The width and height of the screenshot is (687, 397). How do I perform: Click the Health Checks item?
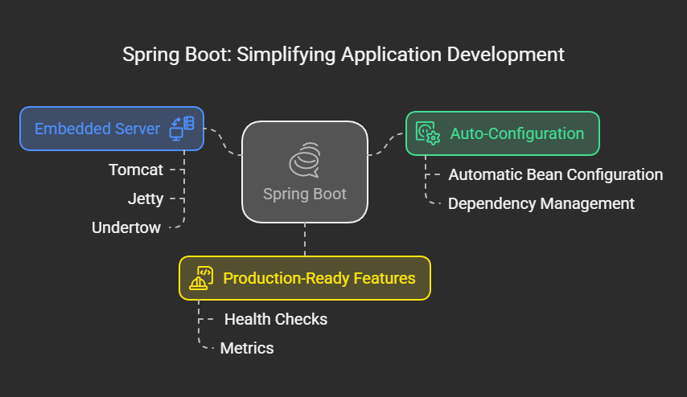coord(276,319)
